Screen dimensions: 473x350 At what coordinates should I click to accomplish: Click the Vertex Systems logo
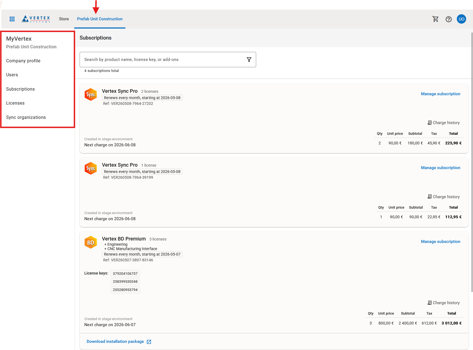[x=36, y=19]
